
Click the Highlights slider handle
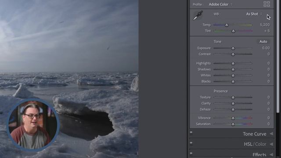[x=233, y=63]
